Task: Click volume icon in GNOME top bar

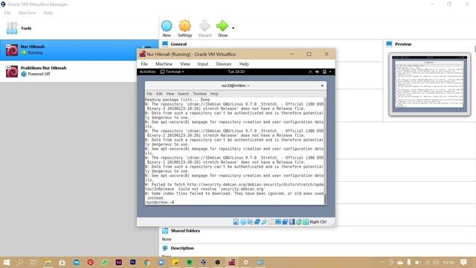Action: tap(318, 72)
